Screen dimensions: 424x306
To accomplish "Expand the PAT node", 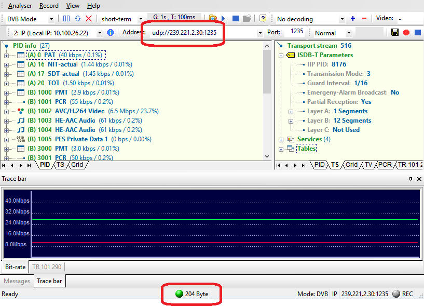I will point(7,56).
